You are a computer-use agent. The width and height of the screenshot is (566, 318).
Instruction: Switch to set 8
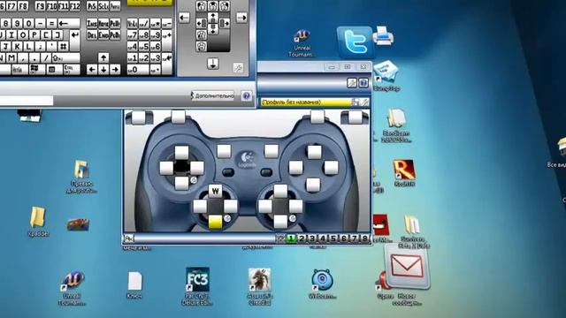(365, 238)
